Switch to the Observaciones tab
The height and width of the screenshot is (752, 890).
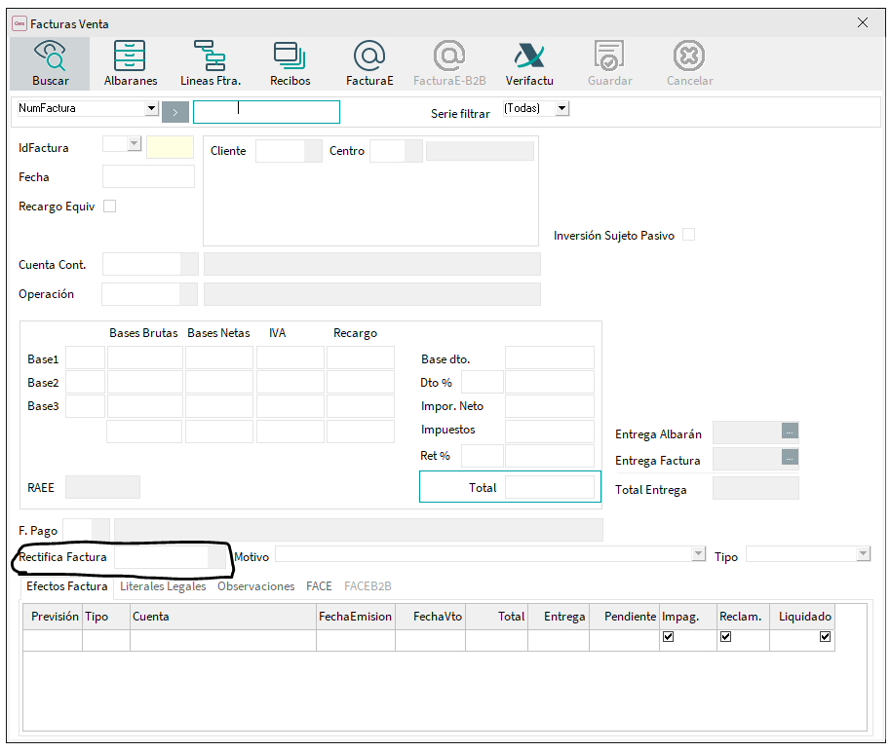click(x=255, y=586)
